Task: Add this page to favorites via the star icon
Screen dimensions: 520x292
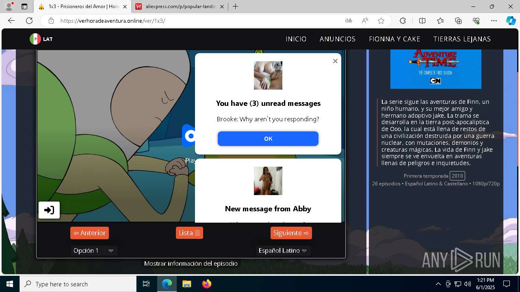Action: tap(381, 21)
